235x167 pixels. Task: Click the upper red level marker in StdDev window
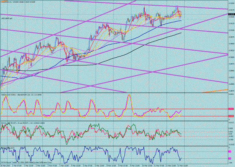tap(231, 109)
